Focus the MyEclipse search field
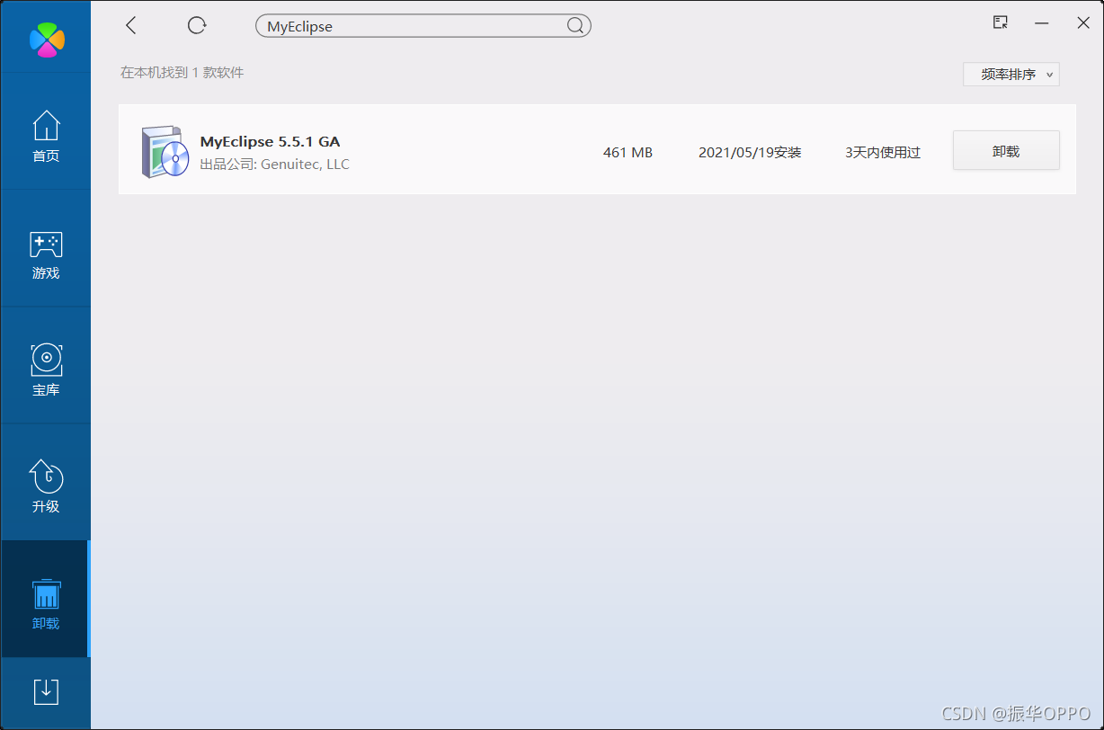Screen dimensions: 1104x730 click(x=423, y=26)
